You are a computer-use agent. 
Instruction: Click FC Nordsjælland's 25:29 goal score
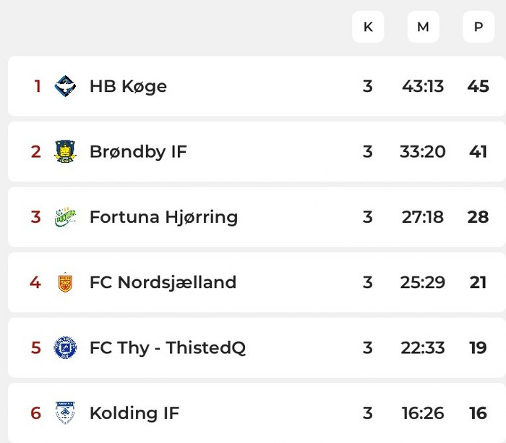(x=423, y=282)
